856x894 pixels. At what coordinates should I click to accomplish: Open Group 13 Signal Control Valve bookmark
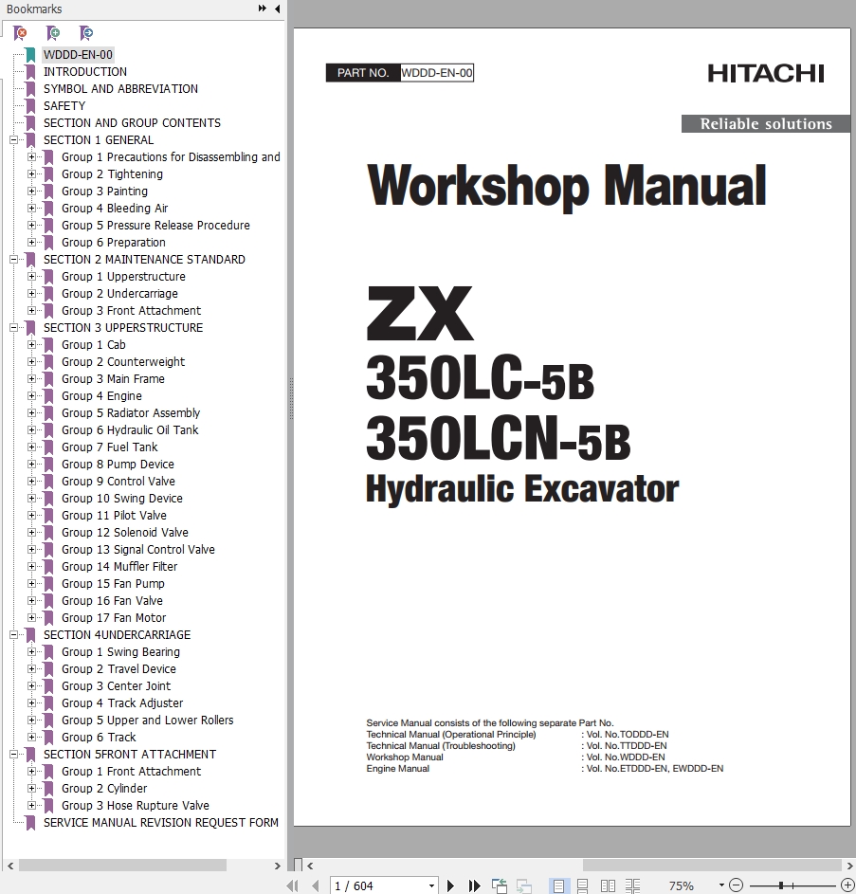138,550
